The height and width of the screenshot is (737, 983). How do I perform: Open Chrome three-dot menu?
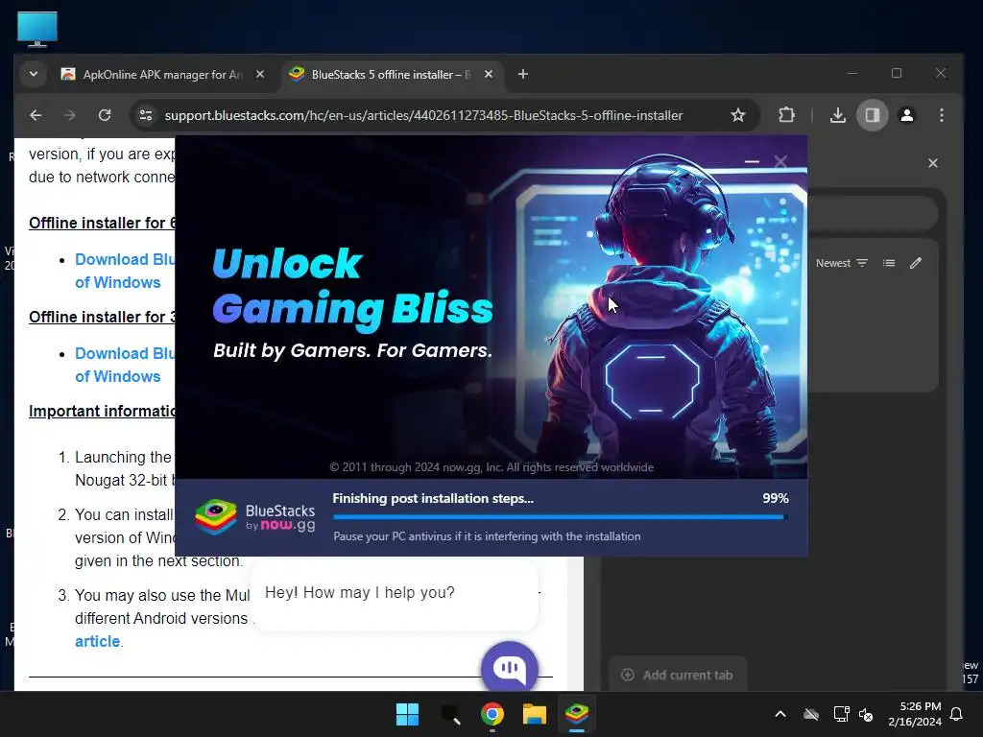(941, 115)
